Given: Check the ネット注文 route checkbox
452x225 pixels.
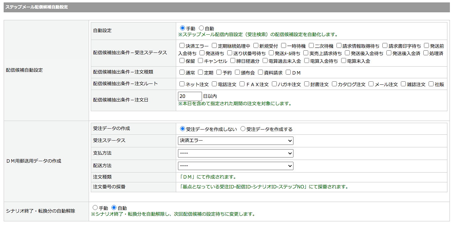Looking at the screenshot, I should [x=182, y=84].
